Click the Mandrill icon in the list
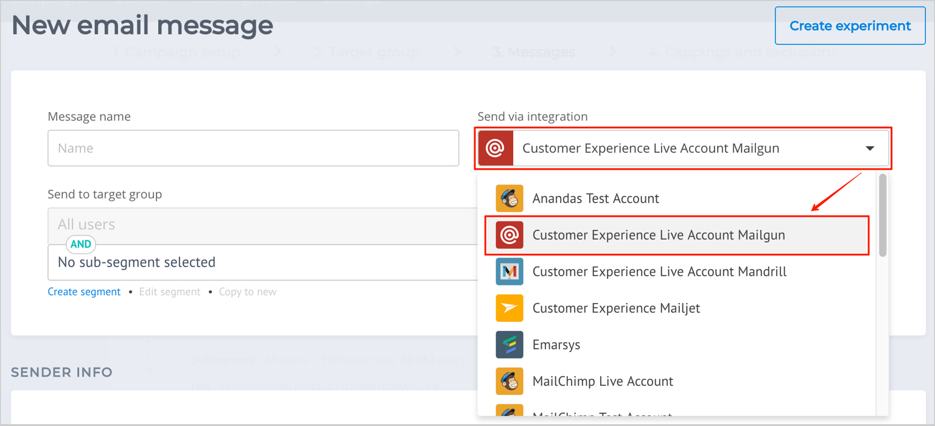The height and width of the screenshot is (426, 935). click(510, 271)
